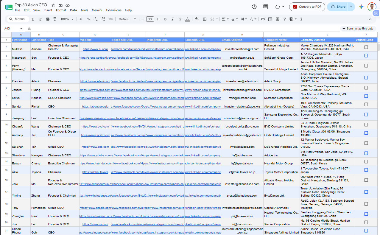Image resolution: width=380 pixels, height=235 pixels.
Task: Check Verified Lead box for Masayoshi Son
Action: (x=366, y=55)
